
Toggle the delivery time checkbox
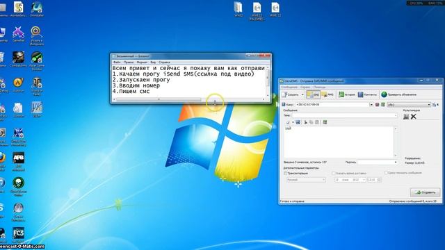[x=334, y=173]
